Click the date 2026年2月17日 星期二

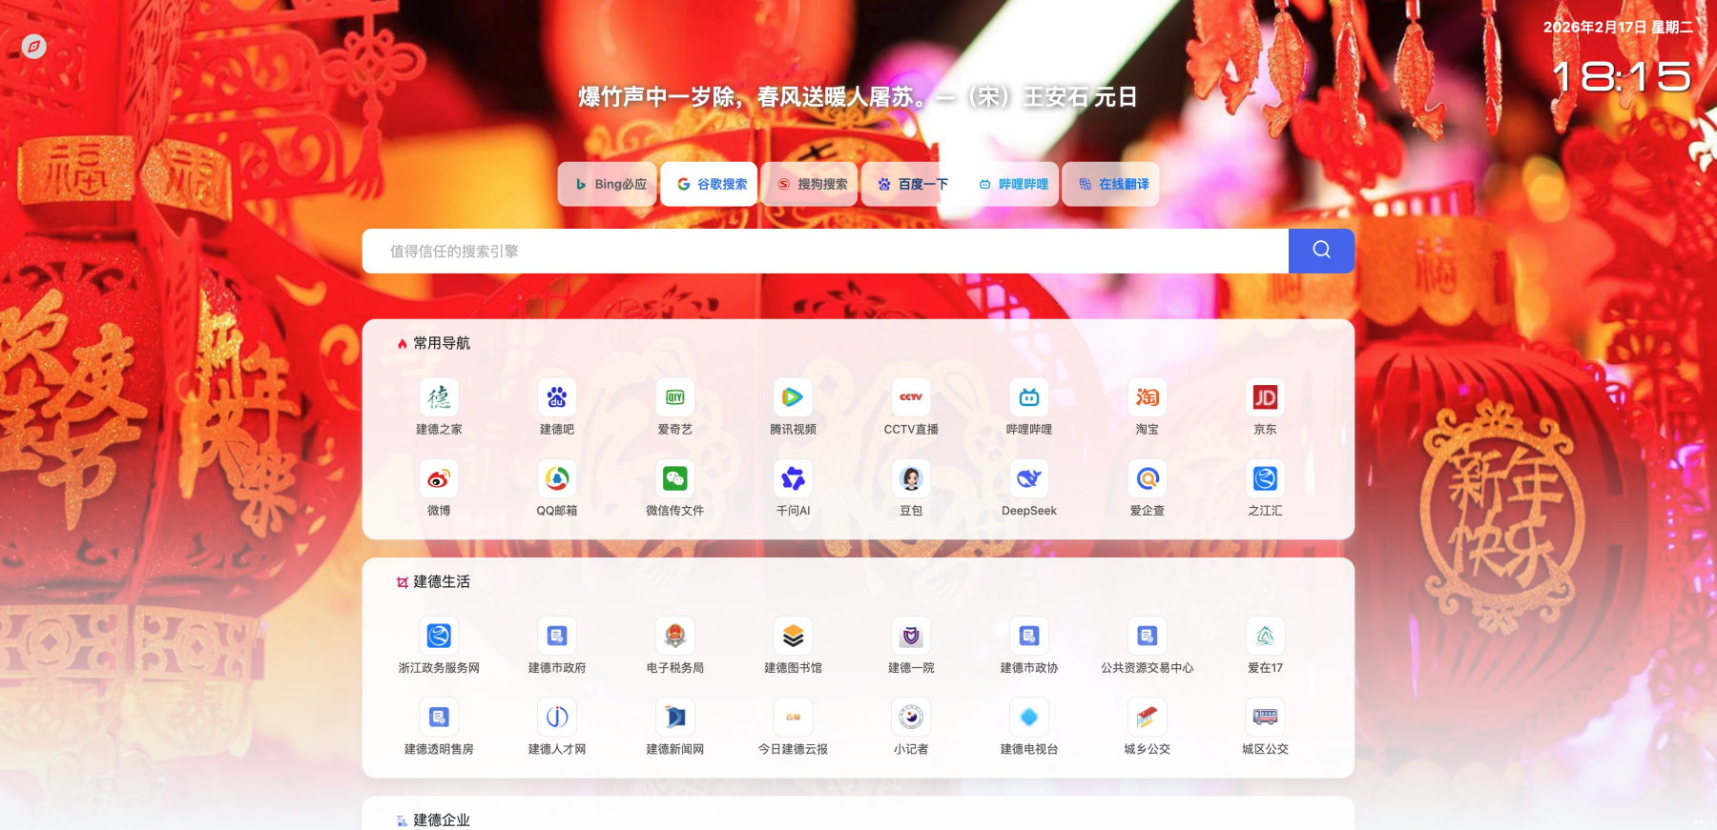[x=1619, y=27]
